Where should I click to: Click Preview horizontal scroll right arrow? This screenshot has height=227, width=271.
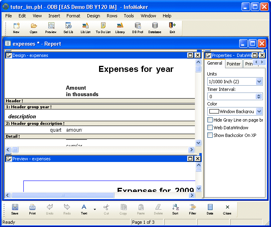192,195
